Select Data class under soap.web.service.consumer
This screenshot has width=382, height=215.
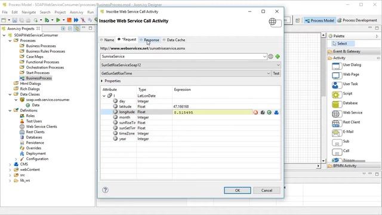pos(36,105)
